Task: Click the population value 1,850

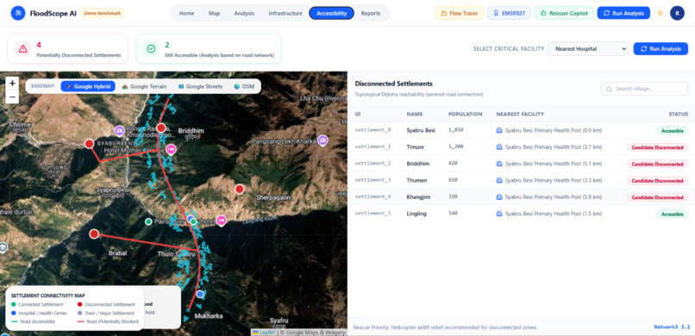Action: (455, 130)
